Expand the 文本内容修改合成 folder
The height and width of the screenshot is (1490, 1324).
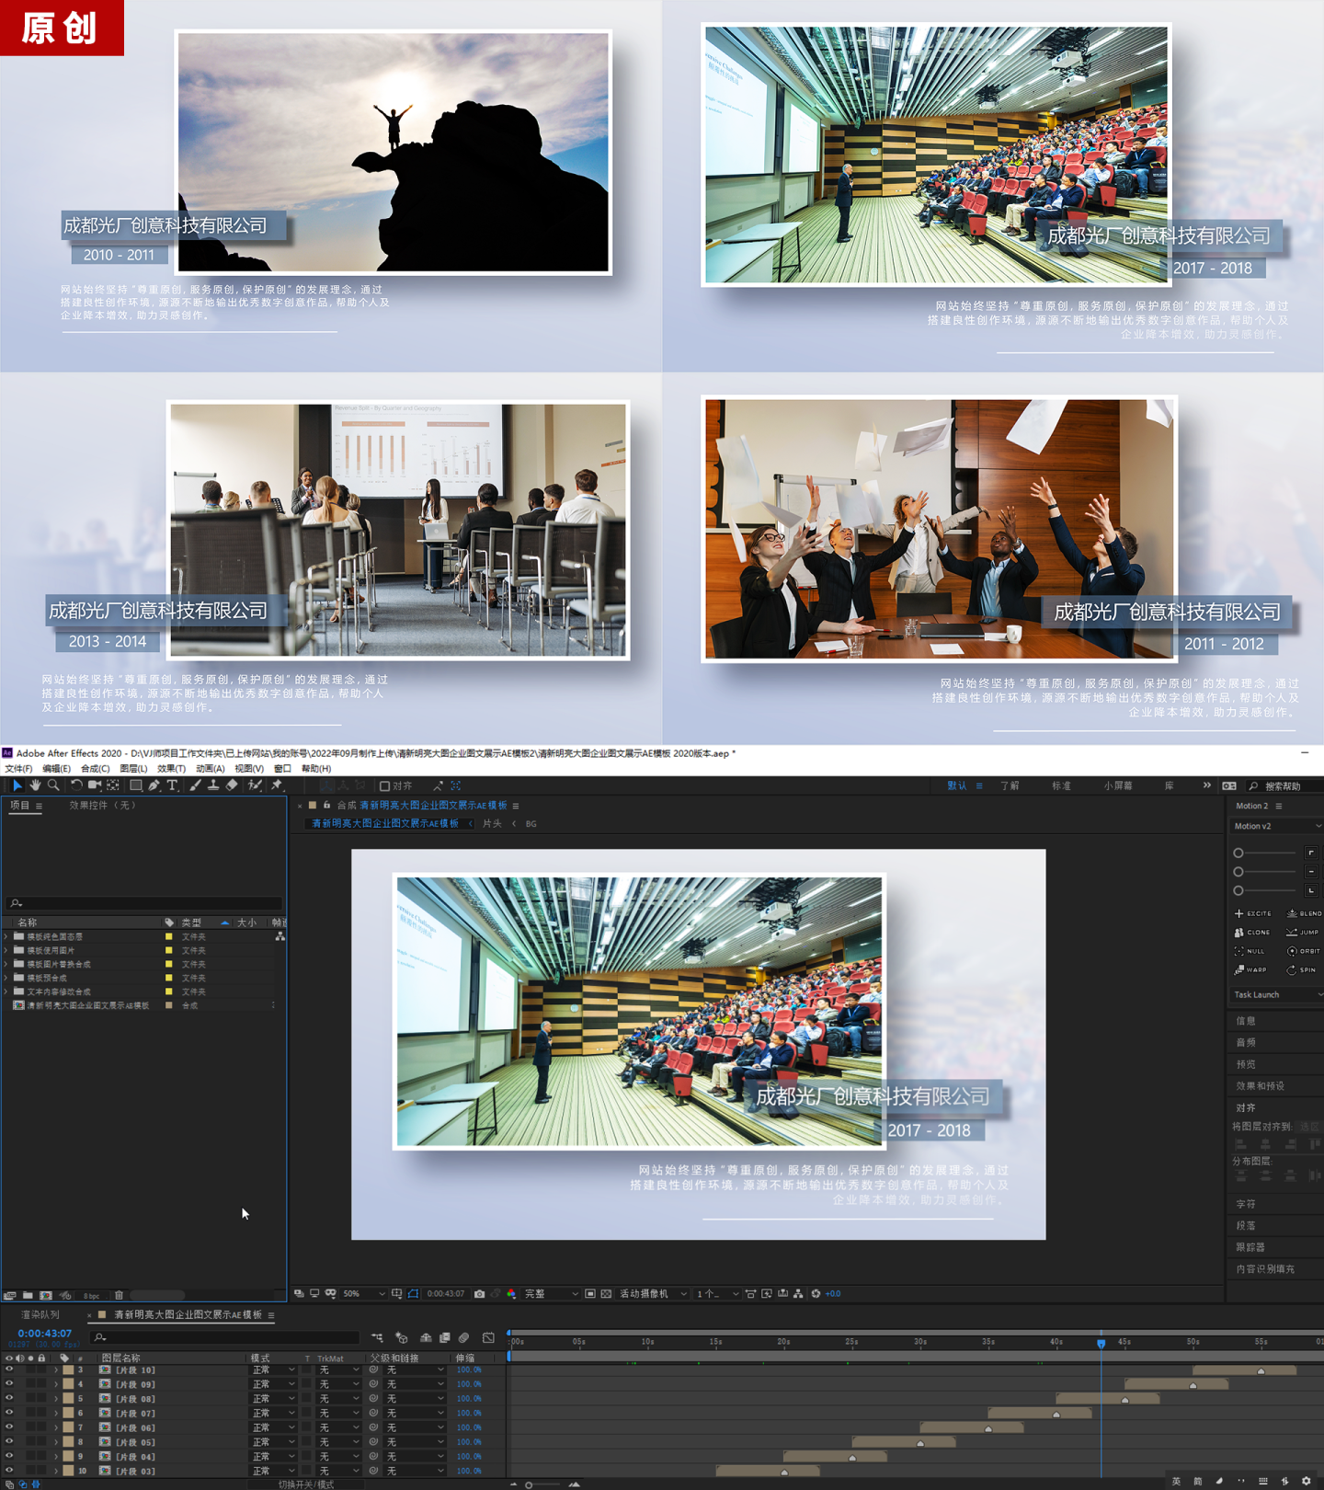[x=6, y=991]
